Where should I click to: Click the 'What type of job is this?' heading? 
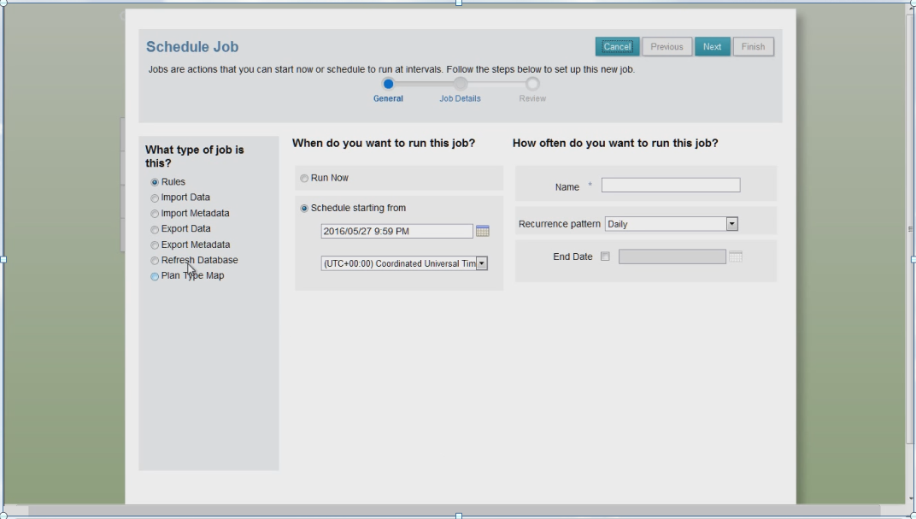[195, 156]
